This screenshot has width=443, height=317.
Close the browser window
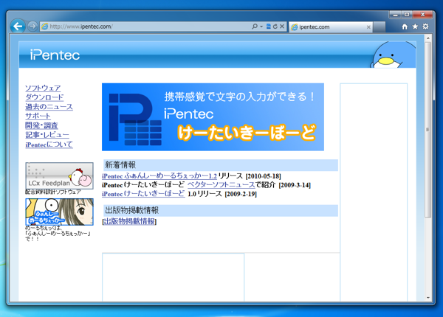coord(422,15)
